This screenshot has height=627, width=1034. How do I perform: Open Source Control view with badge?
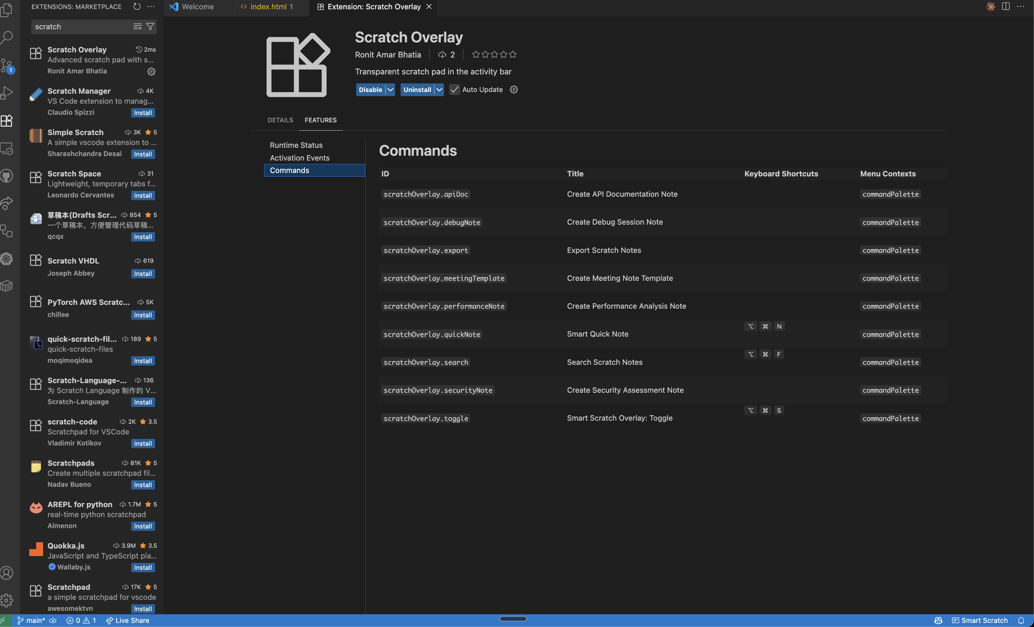tap(7, 65)
